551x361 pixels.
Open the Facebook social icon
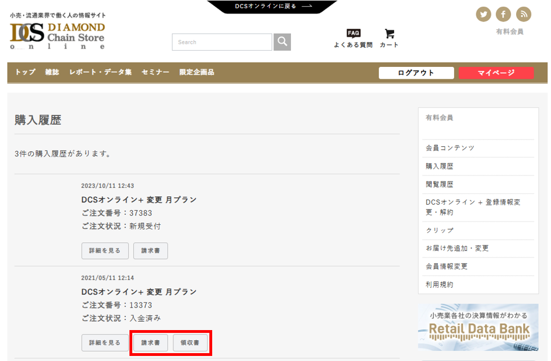(503, 14)
